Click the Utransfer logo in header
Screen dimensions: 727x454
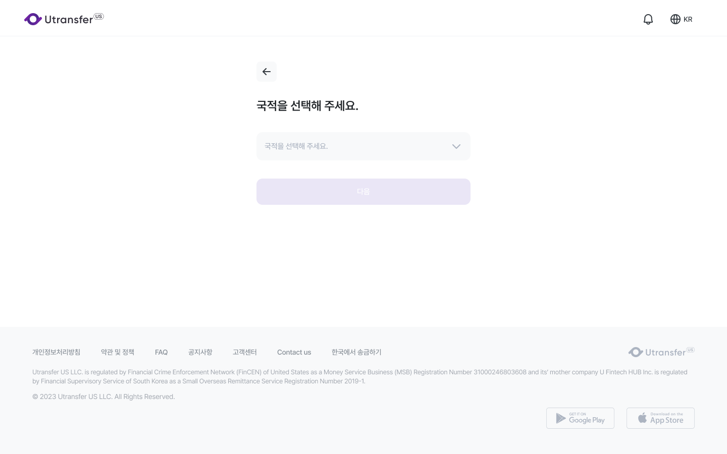[x=64, y=19]
